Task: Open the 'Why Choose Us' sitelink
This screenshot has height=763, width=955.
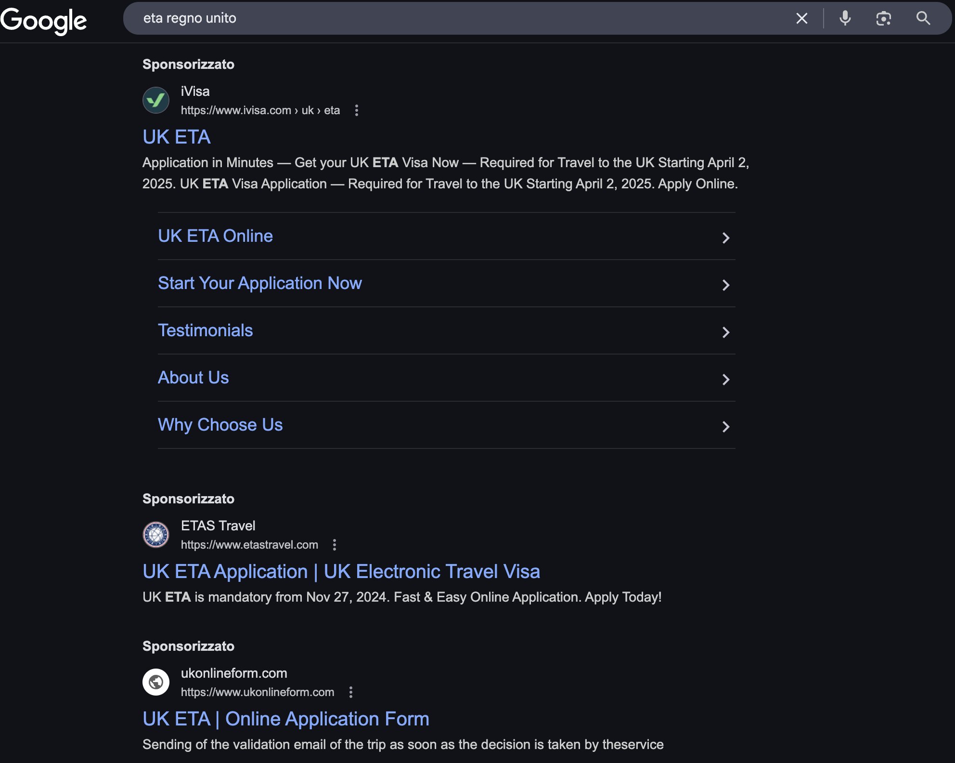Action: (x=220, y=425)
